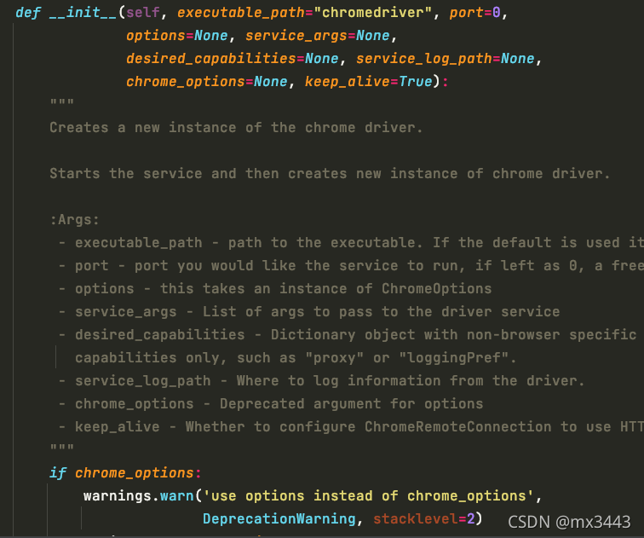
Task: Click service_args=None parameter in signature
Action: (318, 36)
